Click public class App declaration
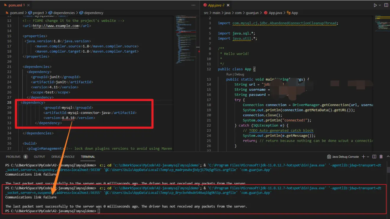Image resolution: width=390 pixels, height=219 pixels. 237,69
